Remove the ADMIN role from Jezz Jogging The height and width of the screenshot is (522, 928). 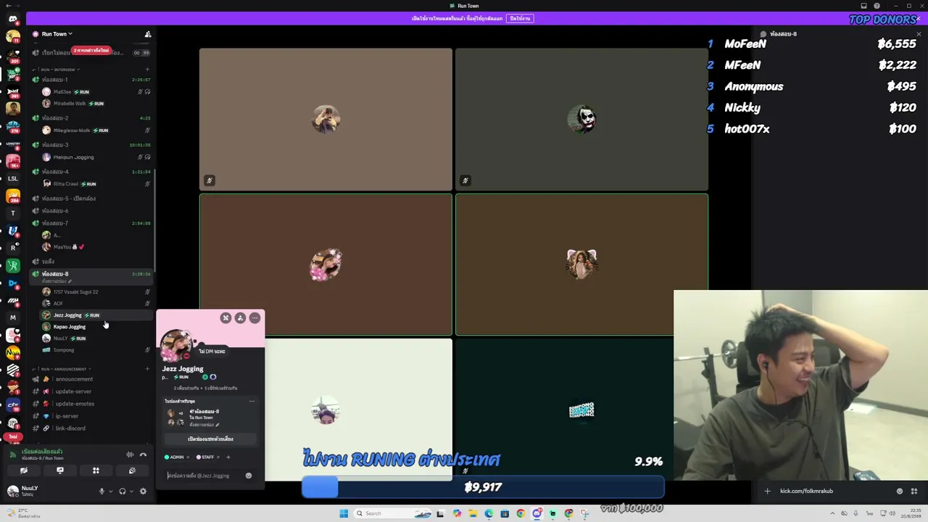click(188, 457)
